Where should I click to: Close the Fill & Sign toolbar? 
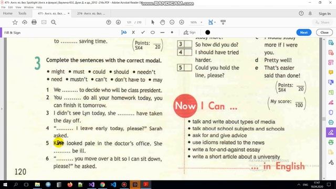point(324,33)
